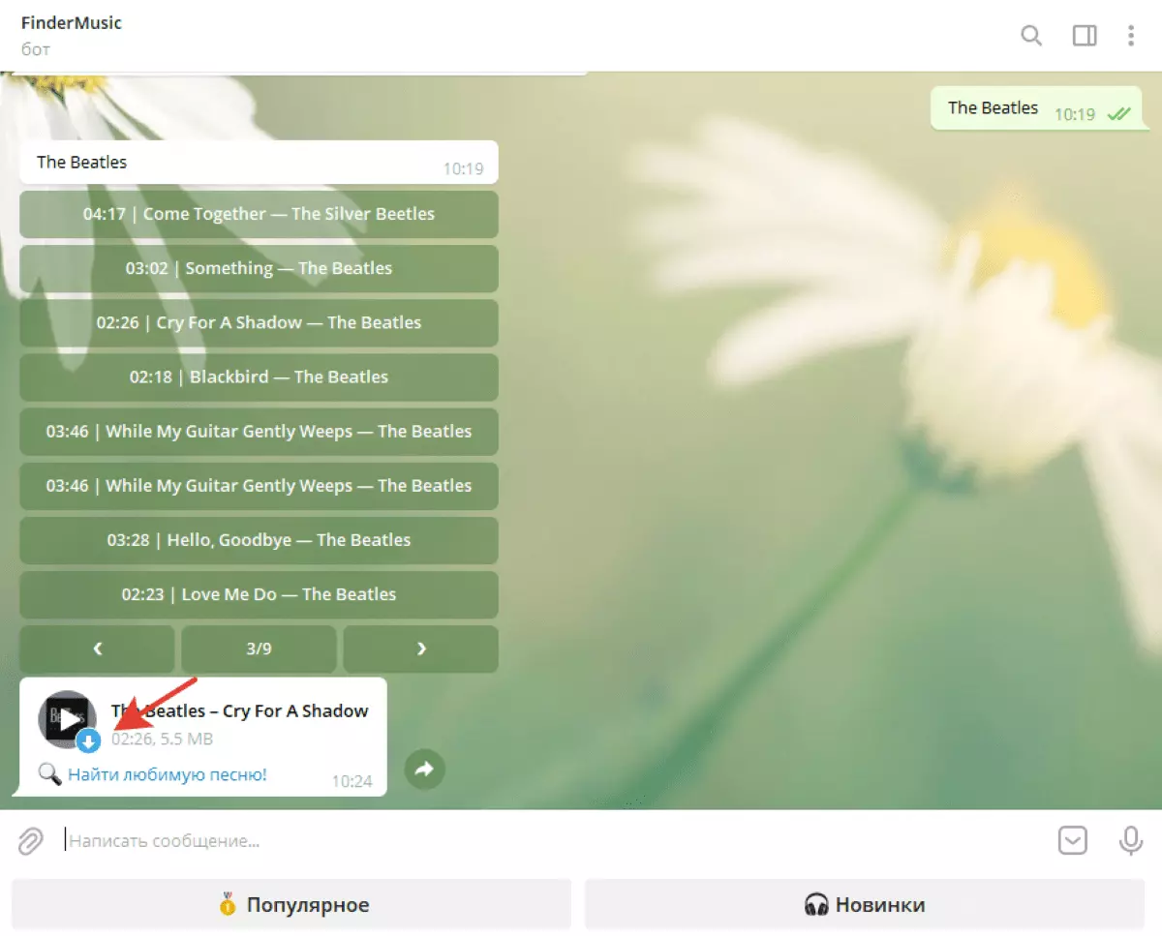This screenshot has width=1162, height=936.
Task: Click the microphone voice message icon
Action: [x=1130, y=840]
